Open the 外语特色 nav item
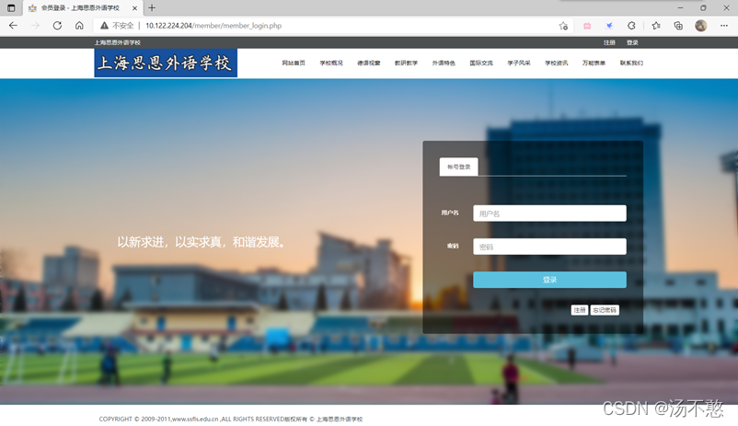 pos(444,63)
